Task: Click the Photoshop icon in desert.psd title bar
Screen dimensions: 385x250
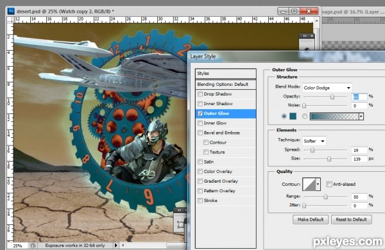Action: tap(11, 11)
